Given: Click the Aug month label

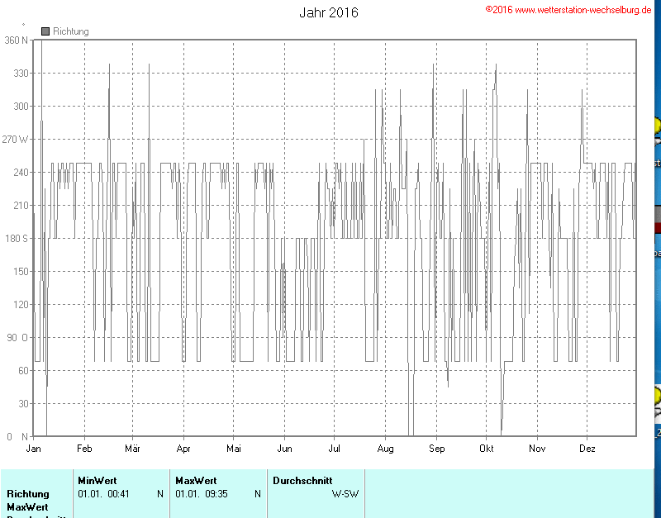Looking at the screenshot, I should point(385,449).
